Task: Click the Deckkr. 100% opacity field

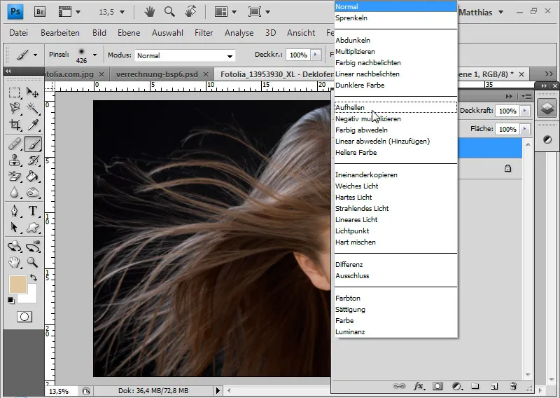Action: click(x=298, y=55)
